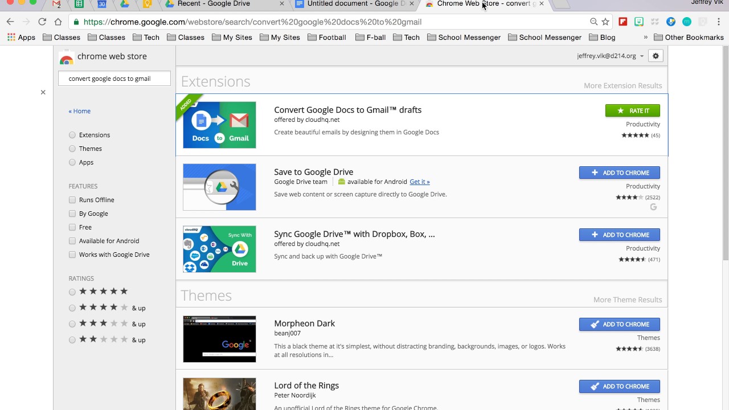This screenshot has width=729, height=410.
Task: Select the four stars & up rating filter
Action: tap(72, 308)
